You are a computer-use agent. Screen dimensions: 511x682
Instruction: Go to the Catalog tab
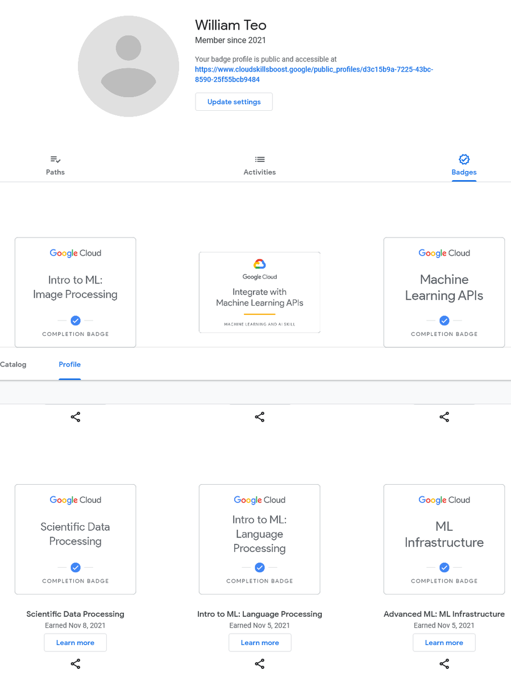click(13, 364)
